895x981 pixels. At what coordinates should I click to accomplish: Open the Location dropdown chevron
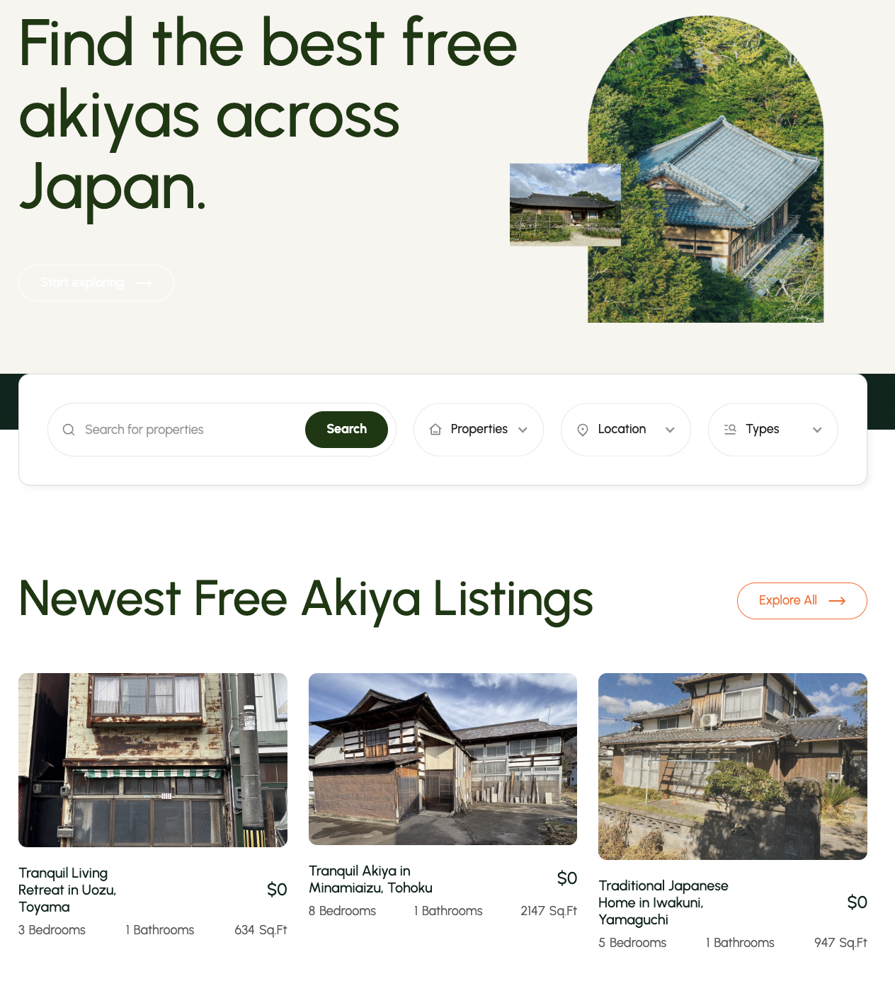click(x=670, y=430)
